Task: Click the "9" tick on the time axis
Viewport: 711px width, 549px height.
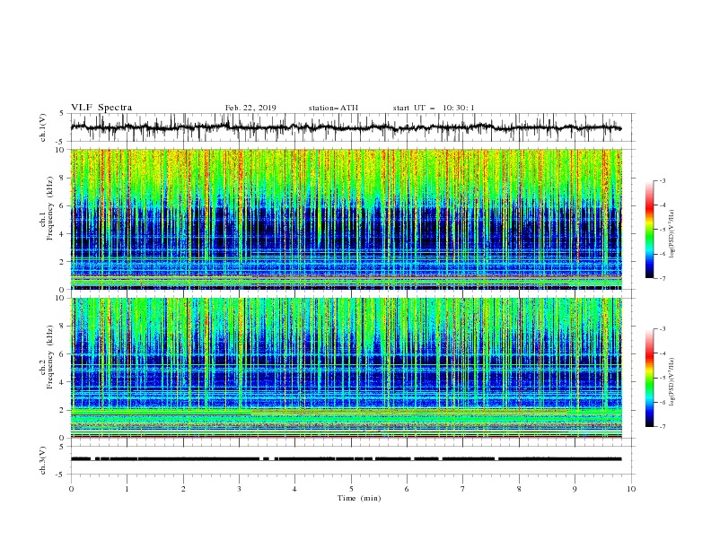Action: click(x=575, y=489)
